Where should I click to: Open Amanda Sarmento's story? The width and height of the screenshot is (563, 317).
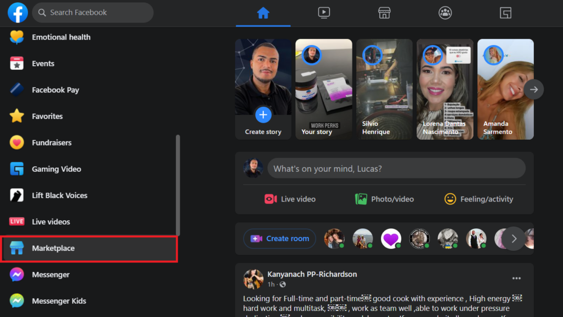pyautogui.click(x=506, y=89)
